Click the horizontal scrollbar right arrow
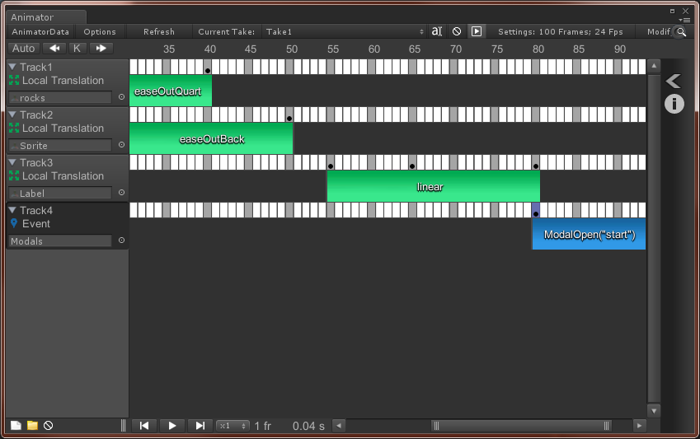700x439 pixels. (639, 426)
